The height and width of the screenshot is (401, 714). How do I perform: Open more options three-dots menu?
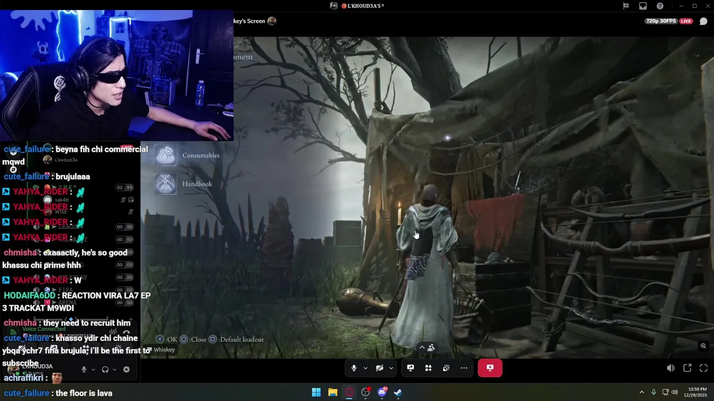464,368
